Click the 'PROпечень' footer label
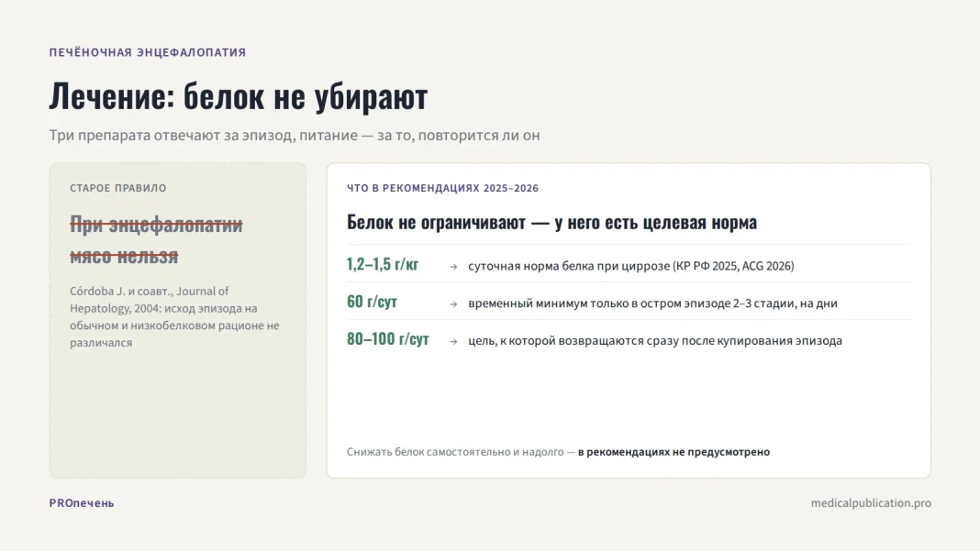 coord(82,503)
